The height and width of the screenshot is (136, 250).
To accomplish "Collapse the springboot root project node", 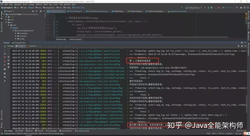I will click(4, 14).
